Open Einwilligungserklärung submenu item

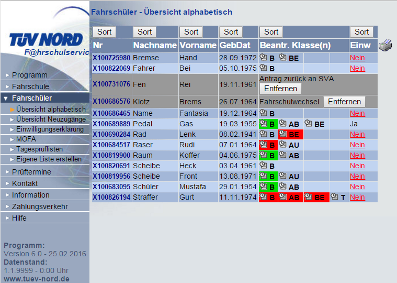pyautogui.click(x=50, y=129)
